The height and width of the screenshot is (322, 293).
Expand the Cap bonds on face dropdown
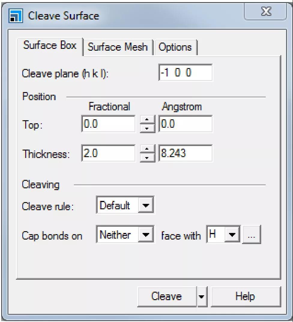click(x=146, y=235)
